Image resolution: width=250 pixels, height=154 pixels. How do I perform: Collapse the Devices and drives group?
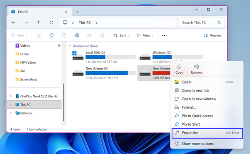70,46
